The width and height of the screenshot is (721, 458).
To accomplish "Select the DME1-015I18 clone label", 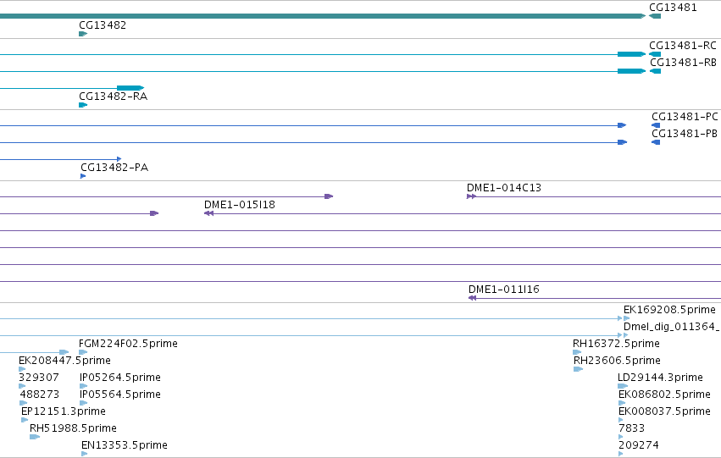I will [240, 205].
